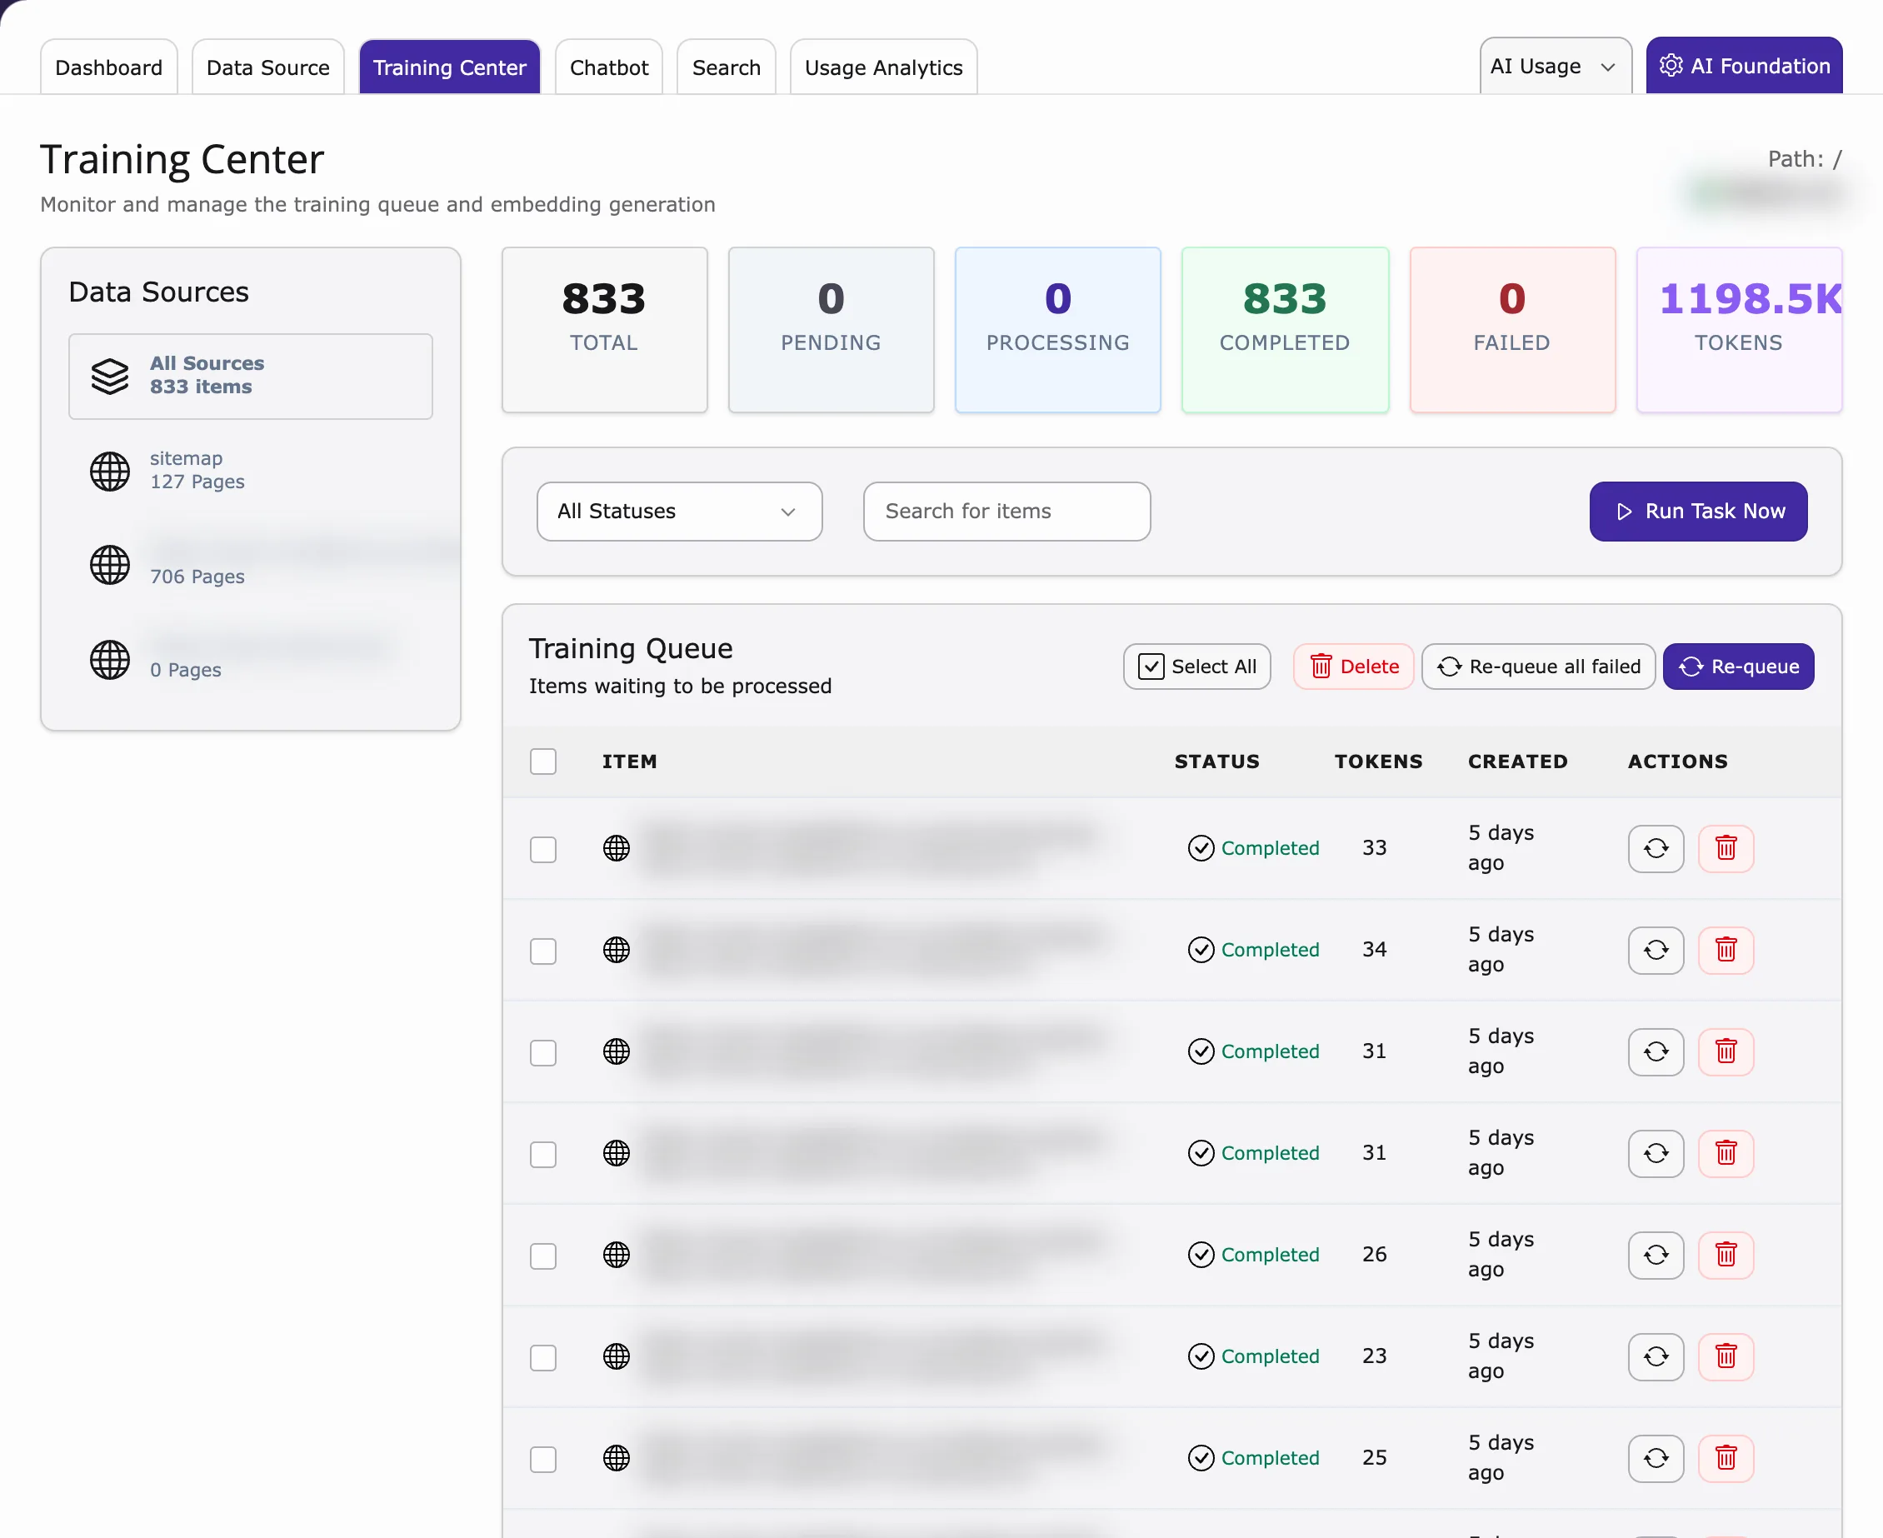1883x1538 pixels.
Task: Open the Usage Analytics tab
Action: point(883,67)
